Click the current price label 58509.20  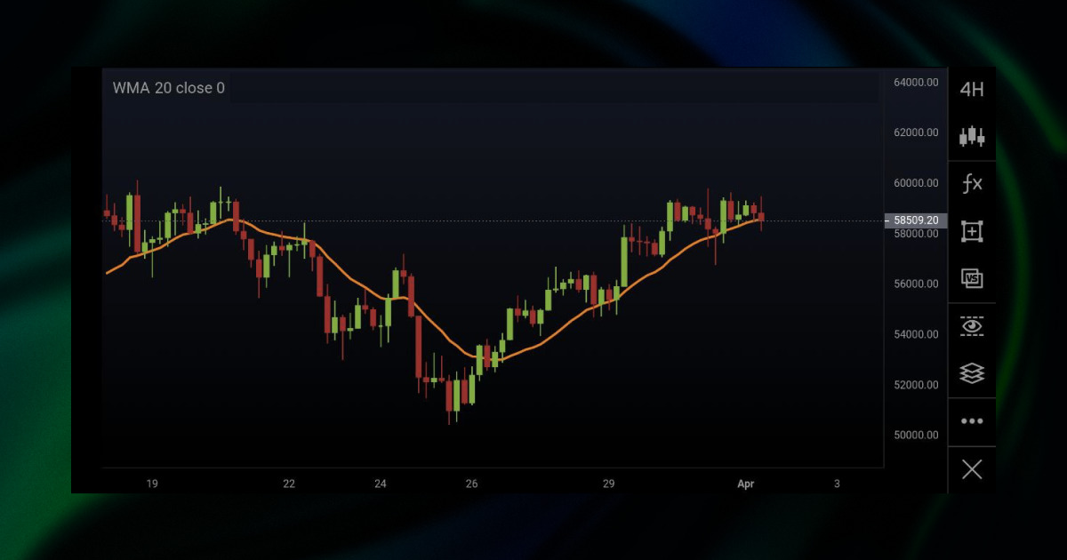point(914,220)
